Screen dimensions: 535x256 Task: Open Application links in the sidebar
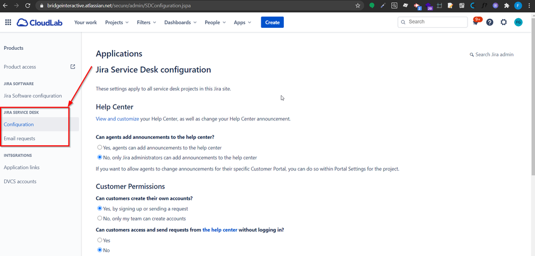(21, 167)
